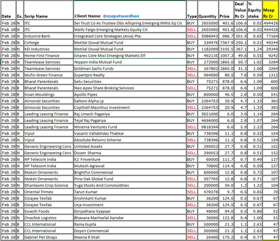Select the 77164 Mcap cell

[x=271, y=36]
